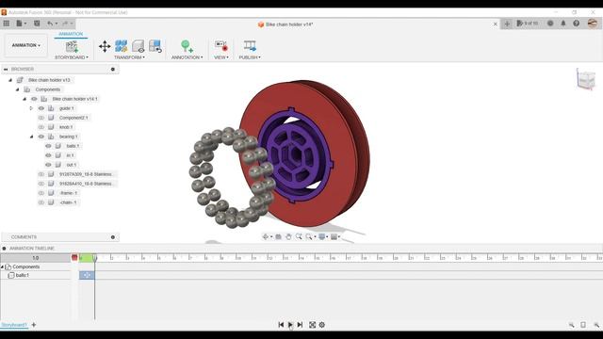Open Display Settings monitor icon
Image resolution: width=603 pixels, height=339 pixels.
pos(322,236)
